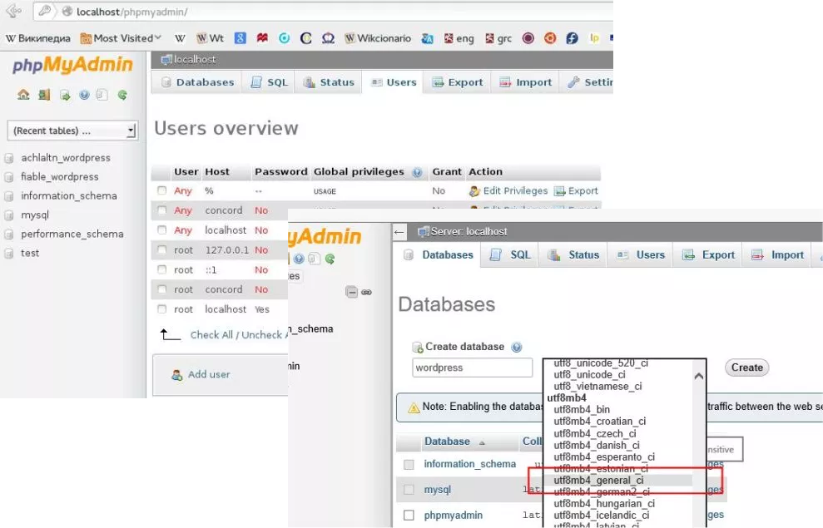Open the Википедия bookmark in the bookmarks bar

pyautogui.click(x=38, y=38)
